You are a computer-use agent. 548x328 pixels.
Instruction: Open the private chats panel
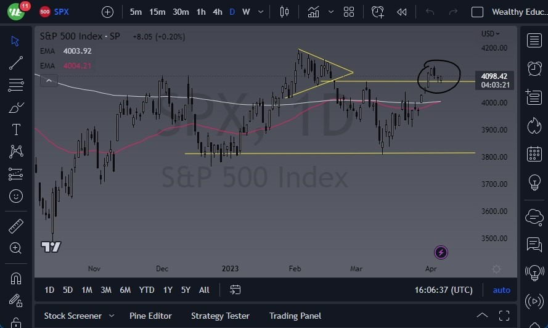coord(534,244)
